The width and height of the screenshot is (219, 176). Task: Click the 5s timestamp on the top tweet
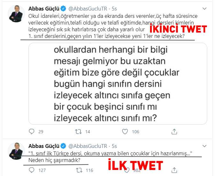point(114,9)
